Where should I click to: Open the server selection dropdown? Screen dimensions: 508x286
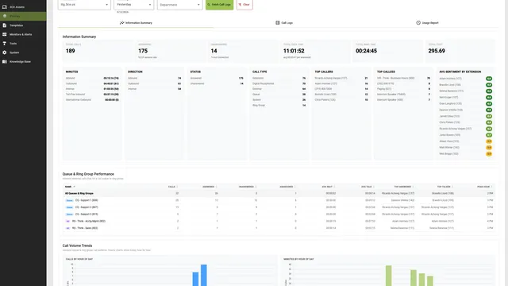coord(84,5)
